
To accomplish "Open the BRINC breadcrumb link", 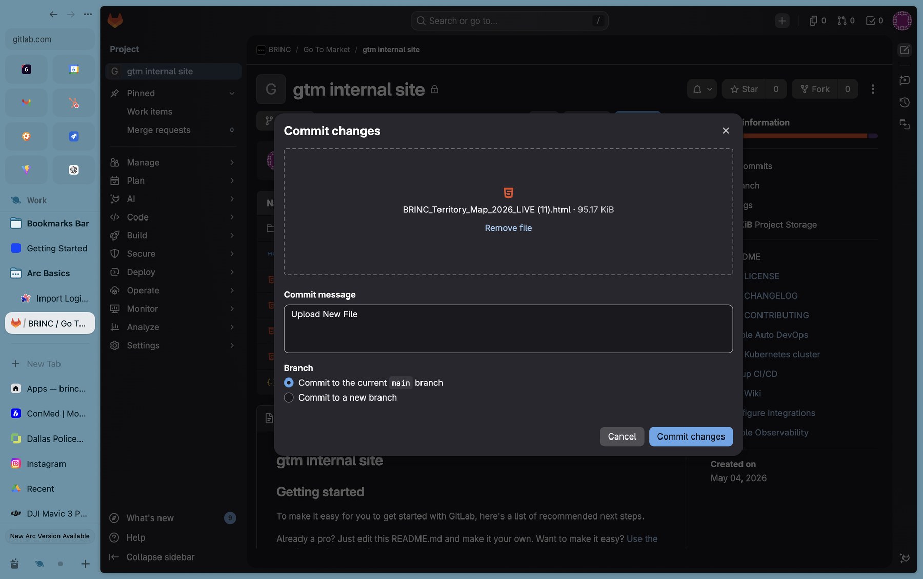I will (x=279, y=50).
